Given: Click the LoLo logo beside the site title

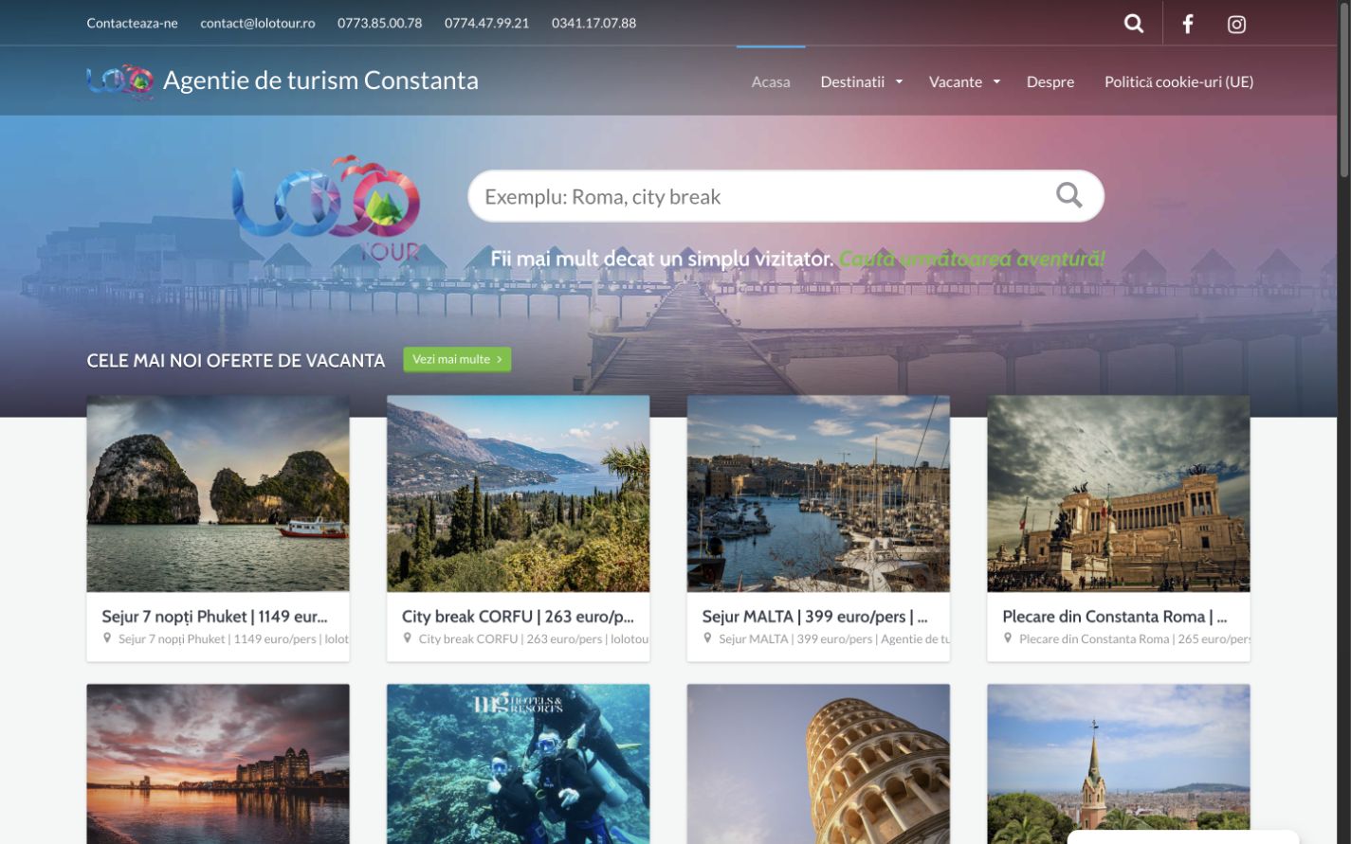Looking at the screenshot, I should tap(120, 81).
